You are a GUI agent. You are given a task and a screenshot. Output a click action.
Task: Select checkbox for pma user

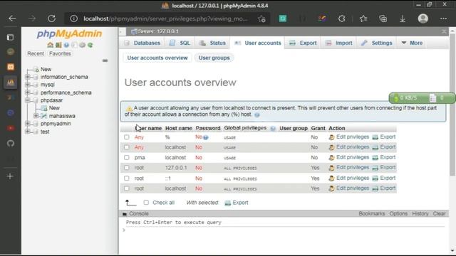point(127,158)
